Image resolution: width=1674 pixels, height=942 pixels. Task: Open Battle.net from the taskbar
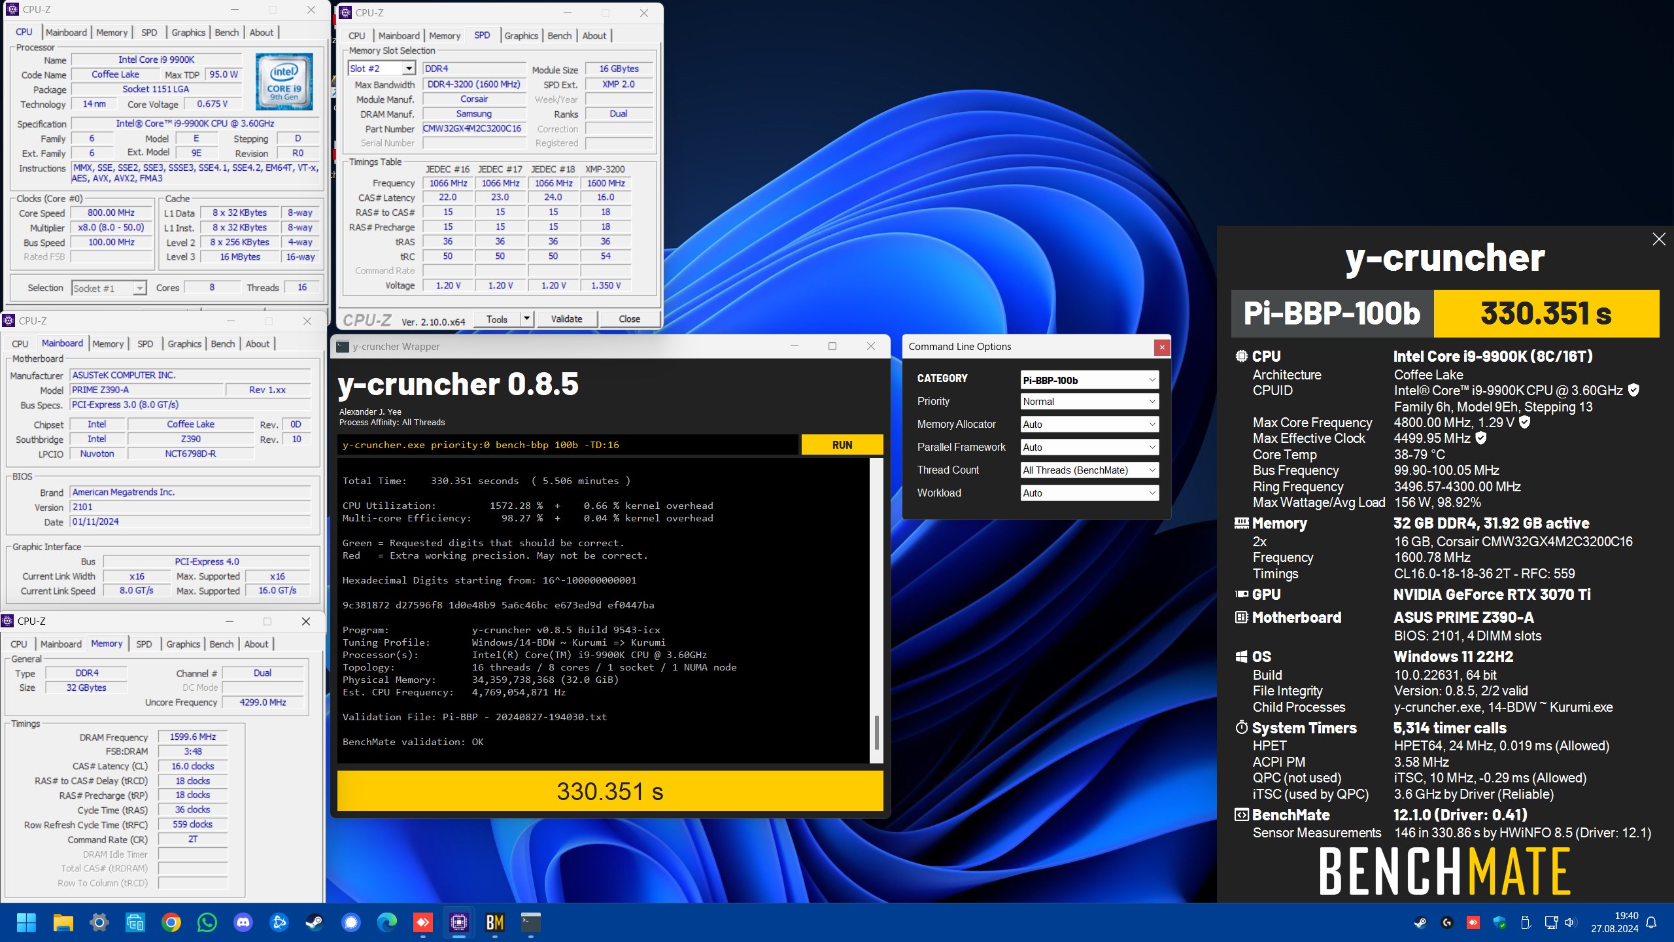pyautogui.click(x=279, y=922)
